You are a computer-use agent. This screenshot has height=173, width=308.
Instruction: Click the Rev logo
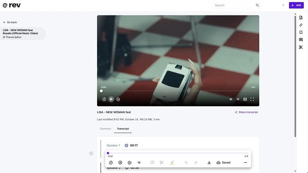tap(12, 5)
